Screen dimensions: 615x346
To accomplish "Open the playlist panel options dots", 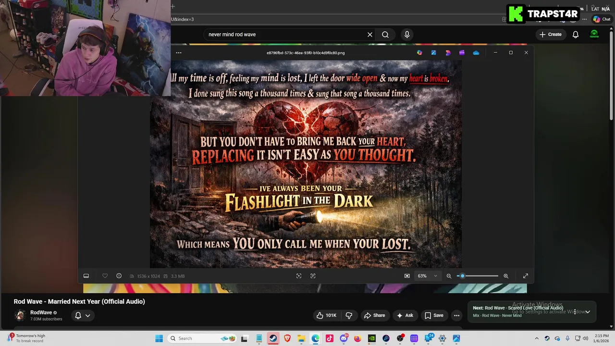I will point(575,312).
